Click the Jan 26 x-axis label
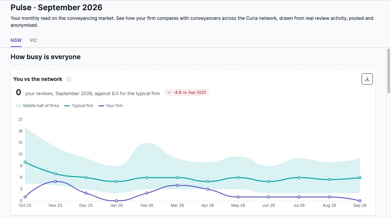The height and width of the screenshot is (218, 391). (x=117, y=205)
